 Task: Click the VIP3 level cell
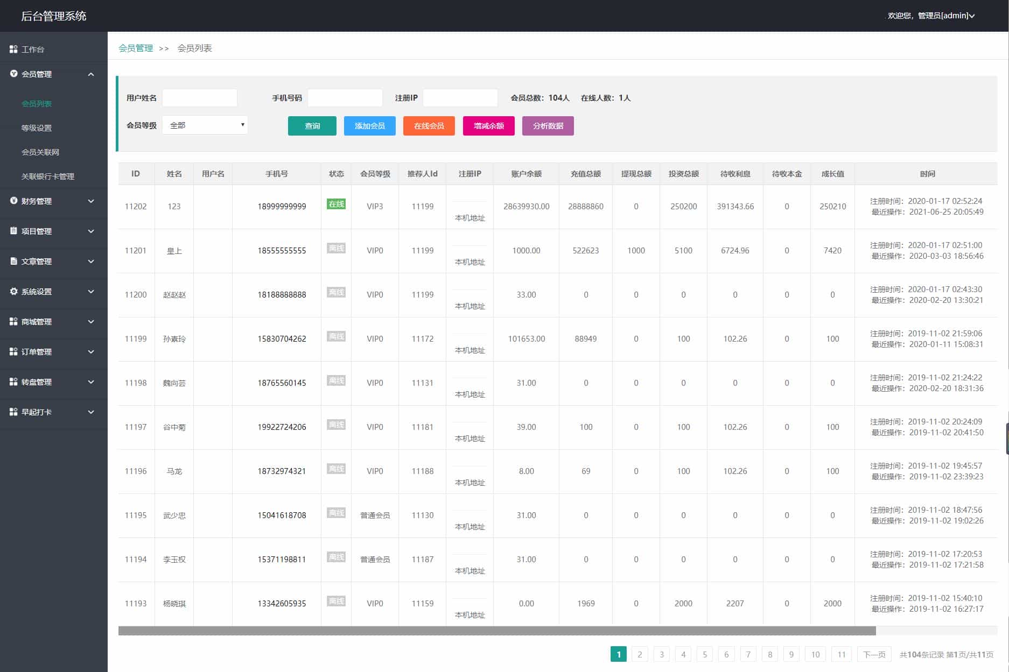click(x=375, y=207)
